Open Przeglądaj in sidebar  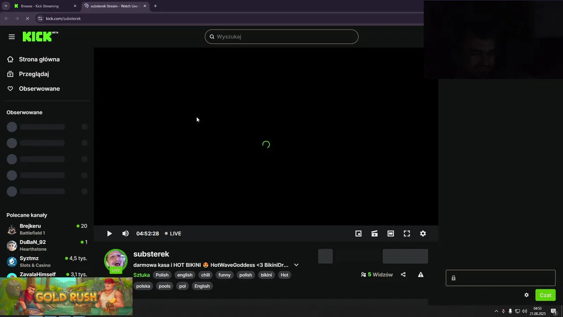[x=34, y=74]
